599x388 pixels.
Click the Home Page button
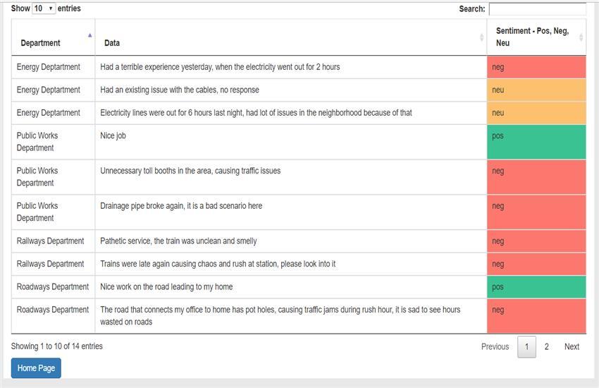[x=36, y=368]
